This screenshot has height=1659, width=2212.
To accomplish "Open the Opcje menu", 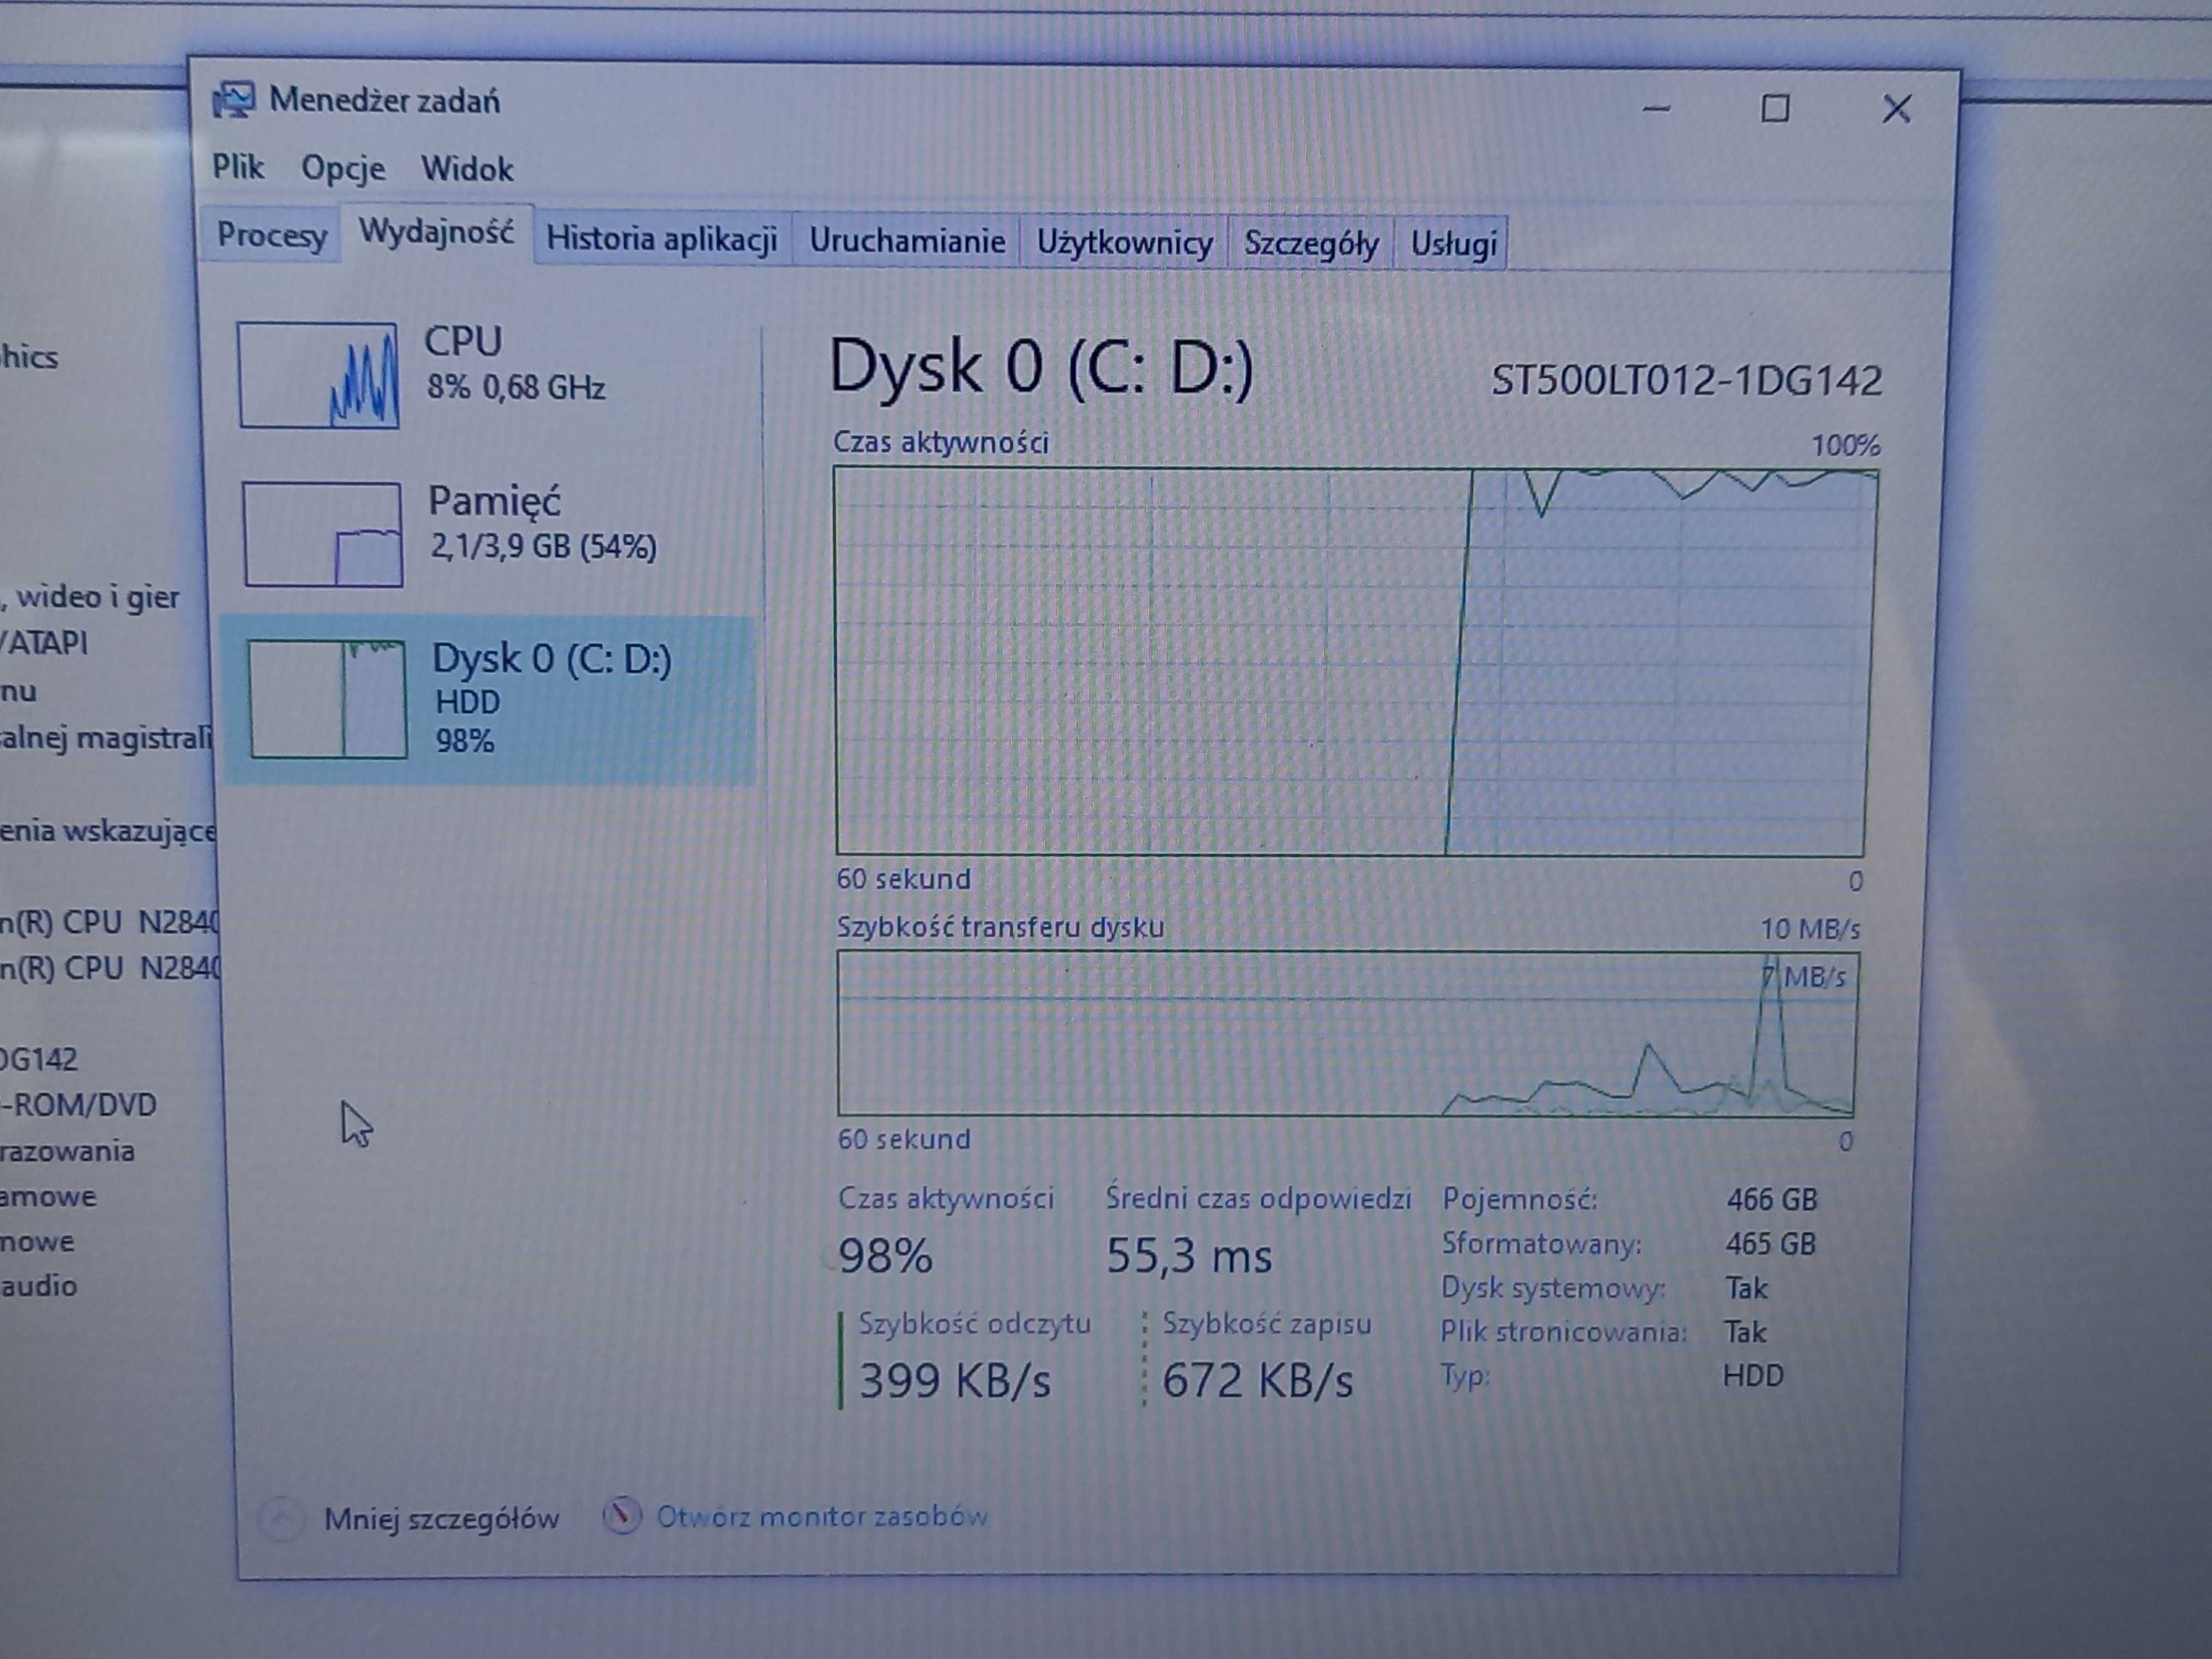I will [343, 168].
